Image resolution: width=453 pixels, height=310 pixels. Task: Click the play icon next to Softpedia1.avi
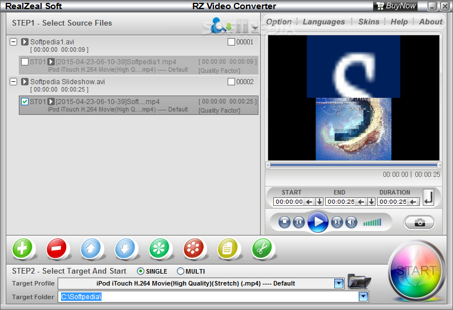[25, 42]
